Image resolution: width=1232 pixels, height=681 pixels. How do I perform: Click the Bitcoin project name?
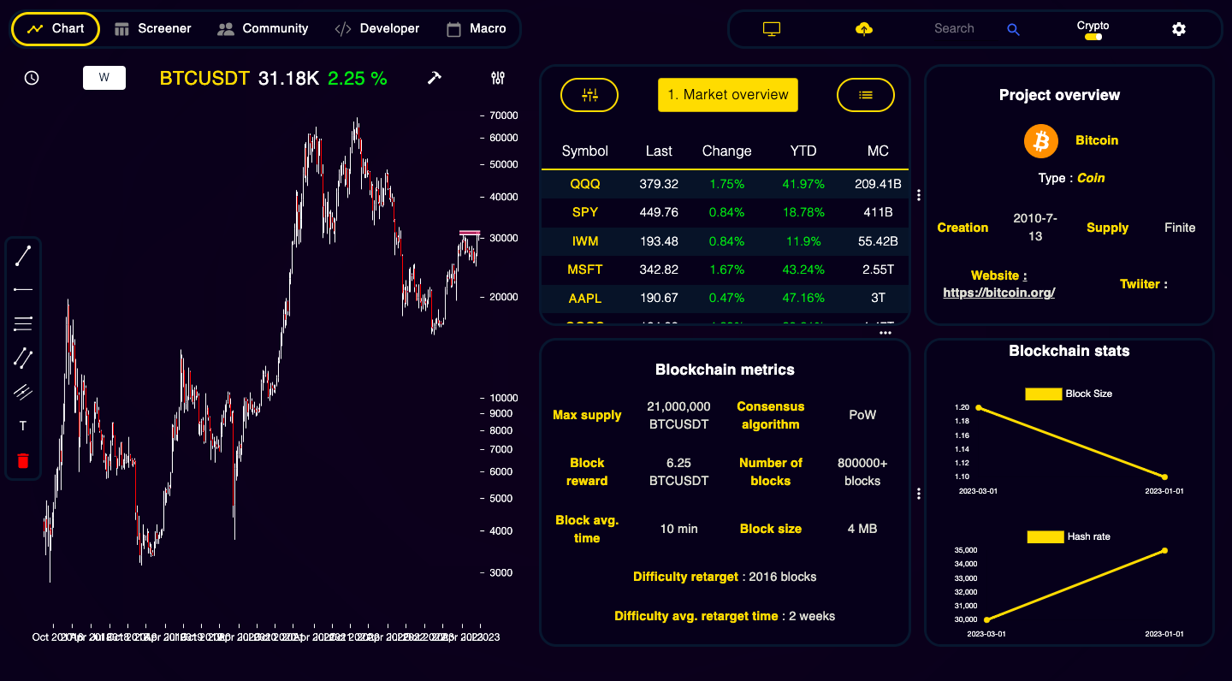pos(1097,140)
